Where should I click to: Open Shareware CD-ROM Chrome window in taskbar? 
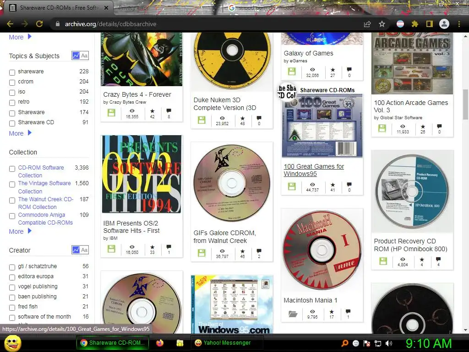113,343
